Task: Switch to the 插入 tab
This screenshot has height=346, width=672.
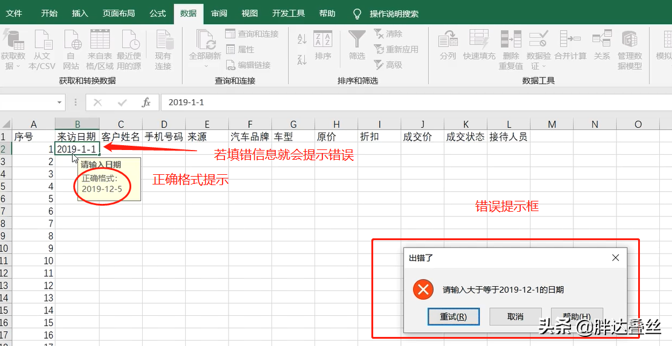Action: (x=80, y=13)
